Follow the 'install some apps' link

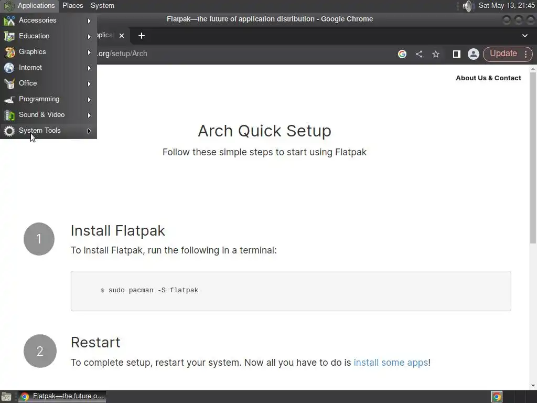click(x=391, y=363)
